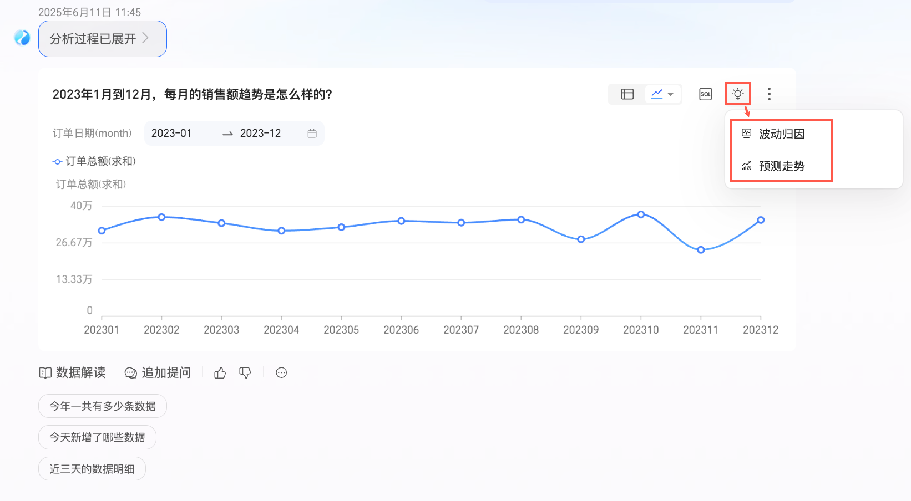The width and height of the screenshot is (911, 501).
Task: Open the SQL view icon
Action: [705, 94]
